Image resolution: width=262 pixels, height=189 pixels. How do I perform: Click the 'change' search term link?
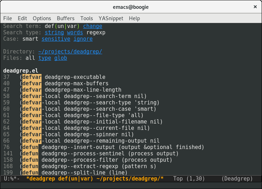[x=93, y=26]
